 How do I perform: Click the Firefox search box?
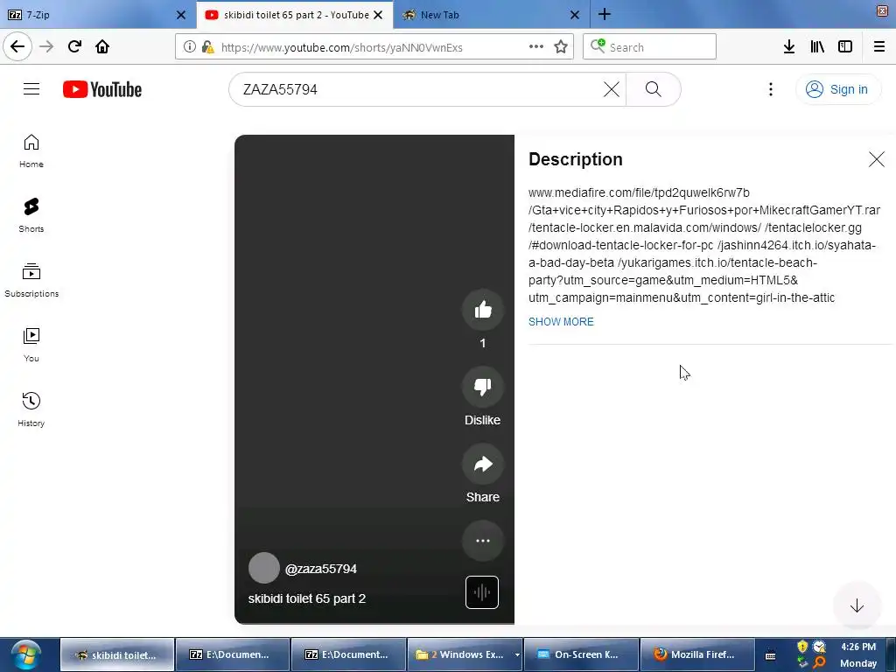649,47
